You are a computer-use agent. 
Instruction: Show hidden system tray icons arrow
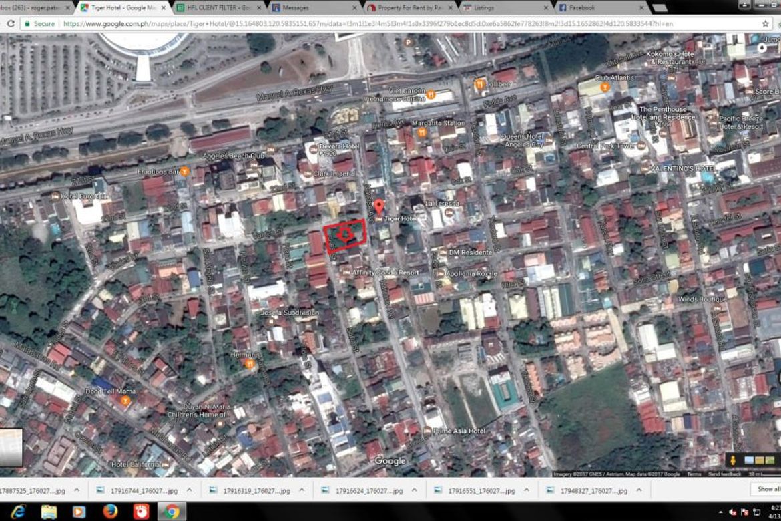(720, 512)
